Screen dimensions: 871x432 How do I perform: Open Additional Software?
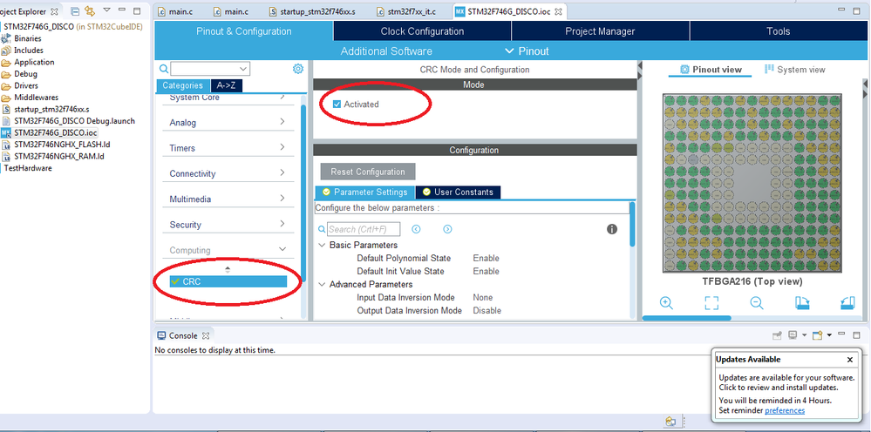pyautogui.click(x=386, y=51)
